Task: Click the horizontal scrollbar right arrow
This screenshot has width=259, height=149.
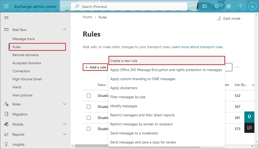Action: [x=252, y=146]
